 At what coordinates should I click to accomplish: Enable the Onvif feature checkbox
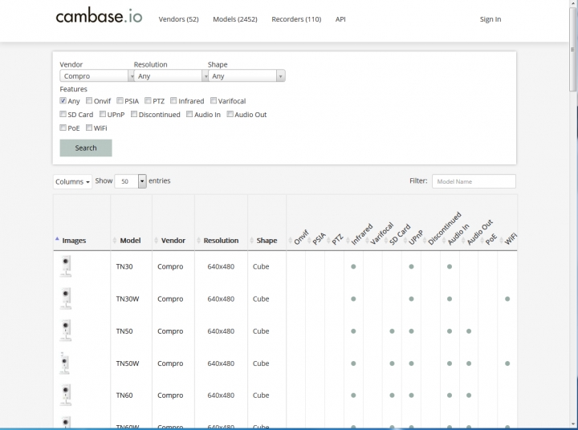[x=89, y=100]
